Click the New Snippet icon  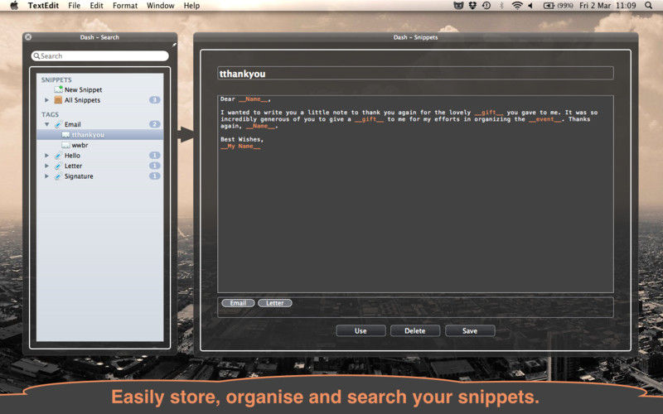[58, 89]
